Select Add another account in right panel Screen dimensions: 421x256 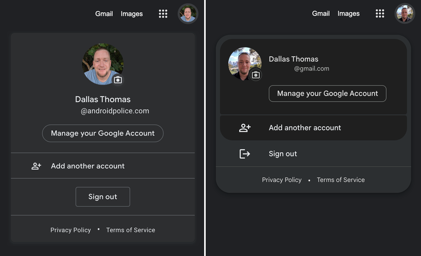313,128
